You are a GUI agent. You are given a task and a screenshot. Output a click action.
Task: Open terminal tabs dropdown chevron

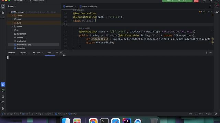[x=61, y=53]
